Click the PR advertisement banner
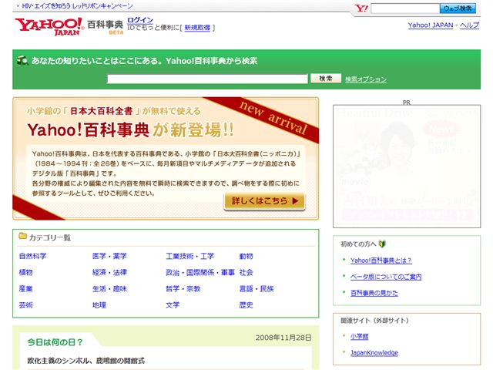493x370 pixels. tap(407, 166)
